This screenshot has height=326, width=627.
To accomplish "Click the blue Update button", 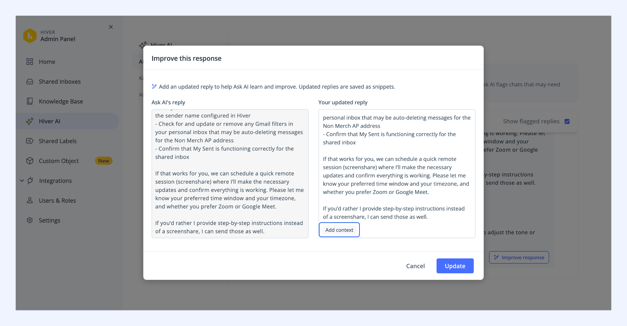I will pyautogui.click(x=455, y=266).
